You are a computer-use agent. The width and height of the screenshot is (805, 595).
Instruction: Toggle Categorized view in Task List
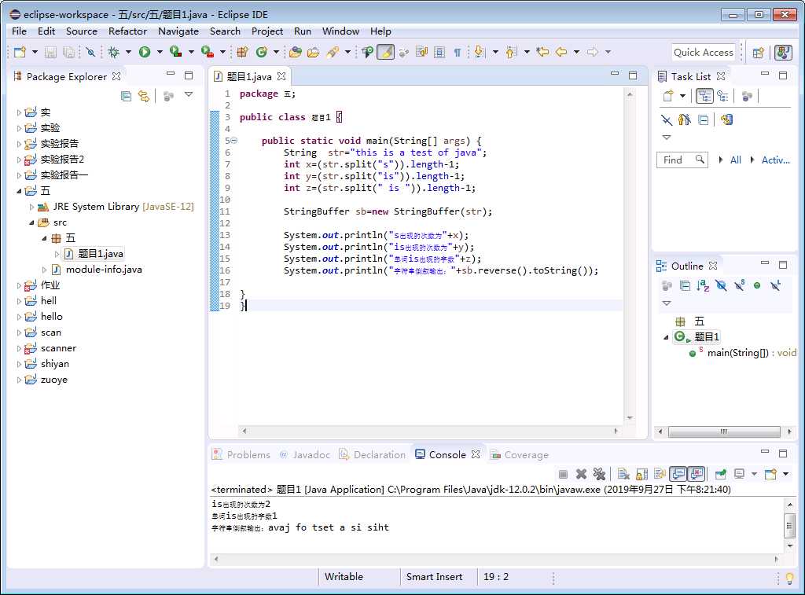point(704,96)
